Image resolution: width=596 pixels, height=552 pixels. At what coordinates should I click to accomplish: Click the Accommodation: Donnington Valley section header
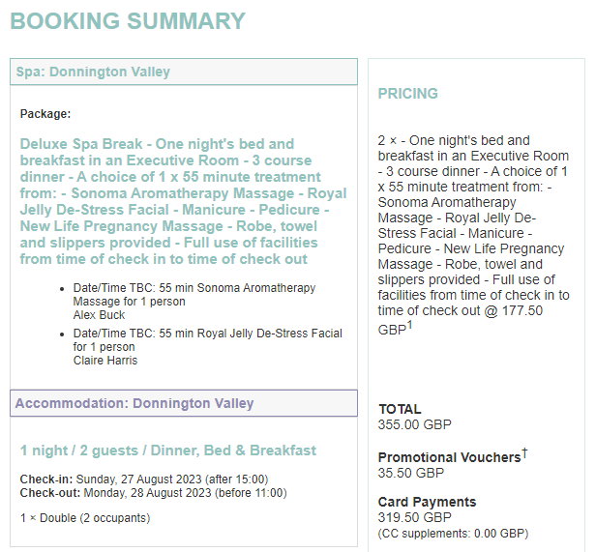[134, 403]
